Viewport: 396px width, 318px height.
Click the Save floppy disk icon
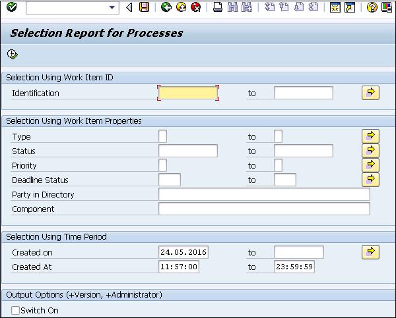click(x=144, y=7)
